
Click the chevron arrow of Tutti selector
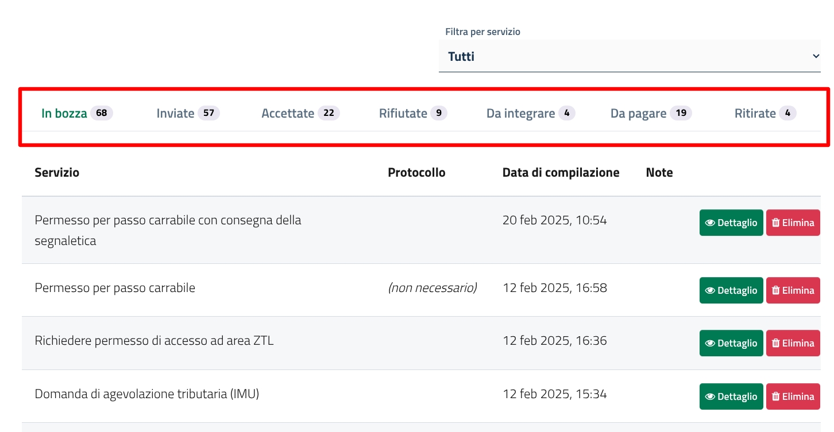click(816, 56)
